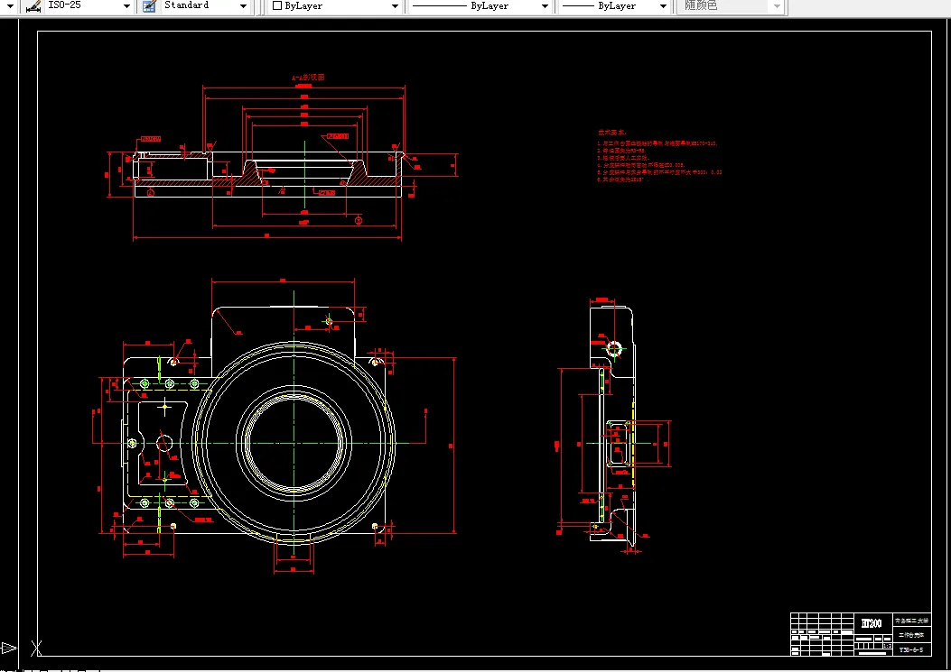Click the HT200 material text in title block

[x=872, y=623]
